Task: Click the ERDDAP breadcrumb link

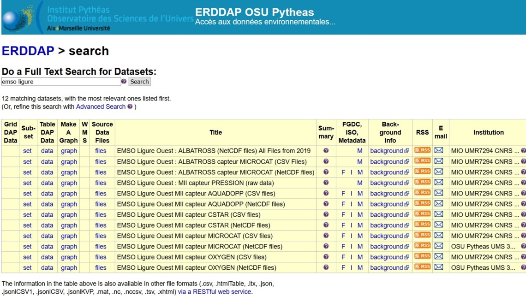Action: point(28,51)
